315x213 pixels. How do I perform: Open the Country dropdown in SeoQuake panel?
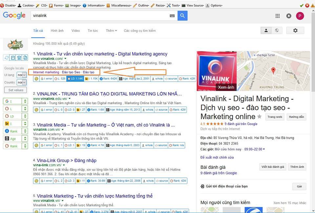22,82
